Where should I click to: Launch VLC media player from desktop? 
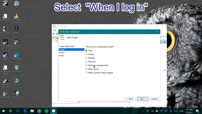pyautogui.click(x=16, y=18)
